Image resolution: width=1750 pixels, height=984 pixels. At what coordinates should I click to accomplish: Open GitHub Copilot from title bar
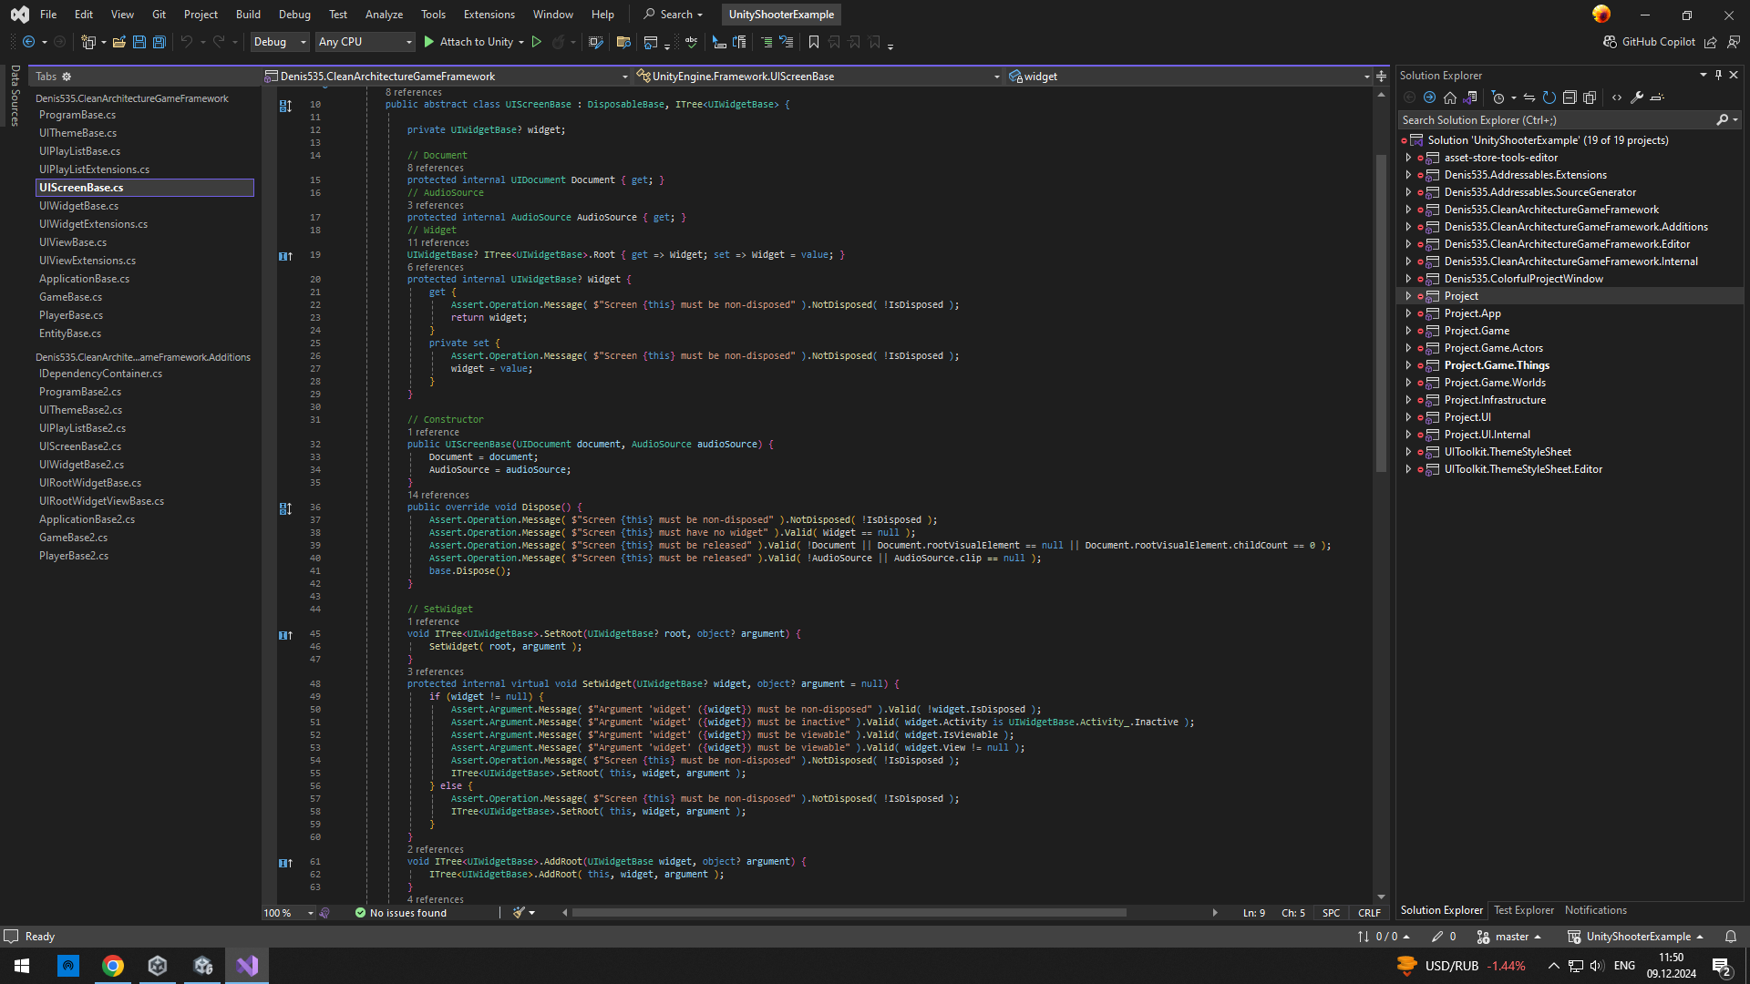(1650, 42)
